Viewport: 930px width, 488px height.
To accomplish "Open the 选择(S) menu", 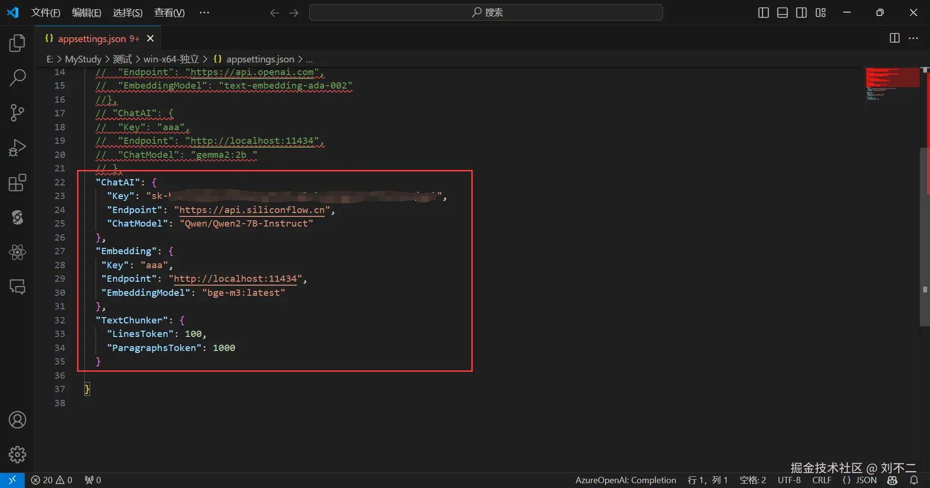I will pyautogui.click(x=128, y=13).
